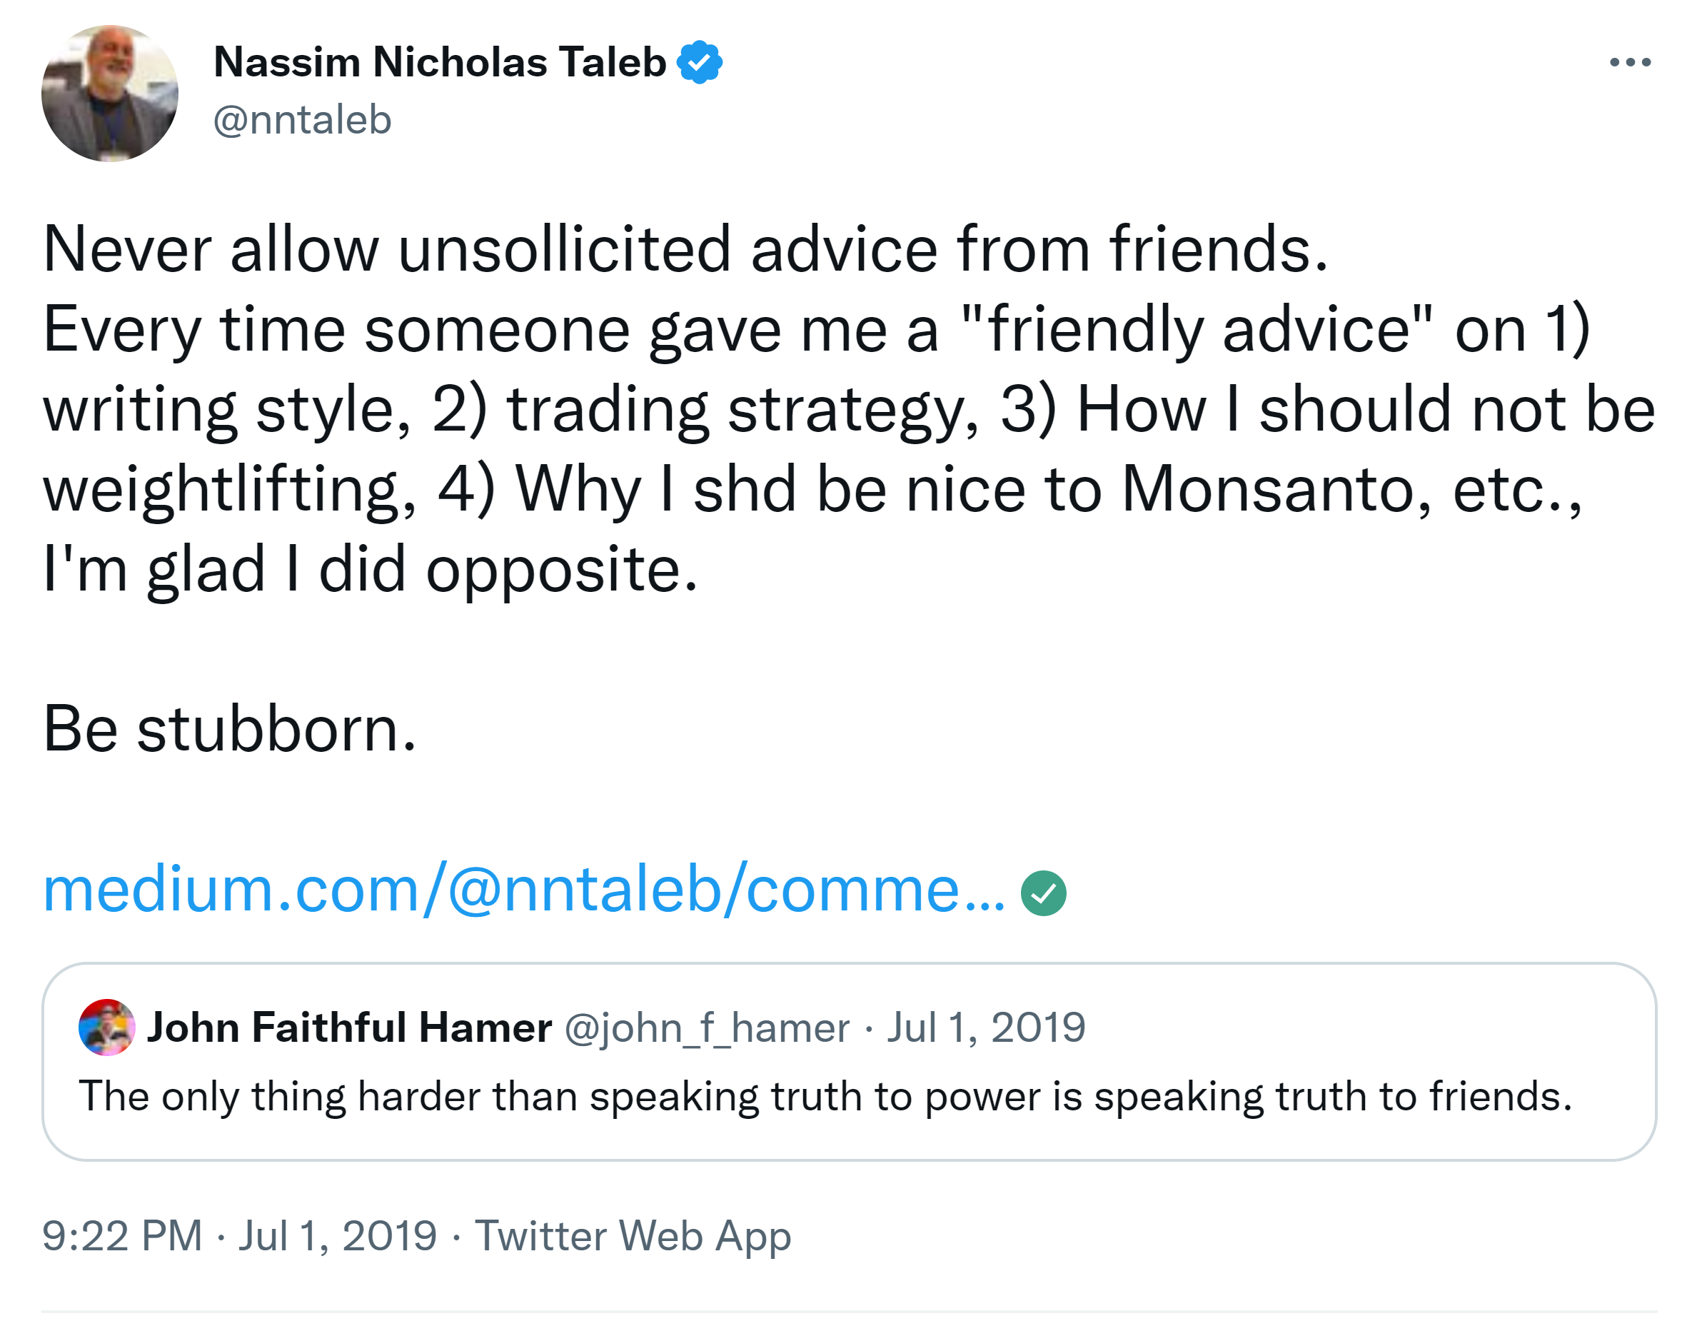The width and height of the screenshot is (1697, 1326).
Task: Click the John Faithful Hamer name
Action: point(350,1028)
